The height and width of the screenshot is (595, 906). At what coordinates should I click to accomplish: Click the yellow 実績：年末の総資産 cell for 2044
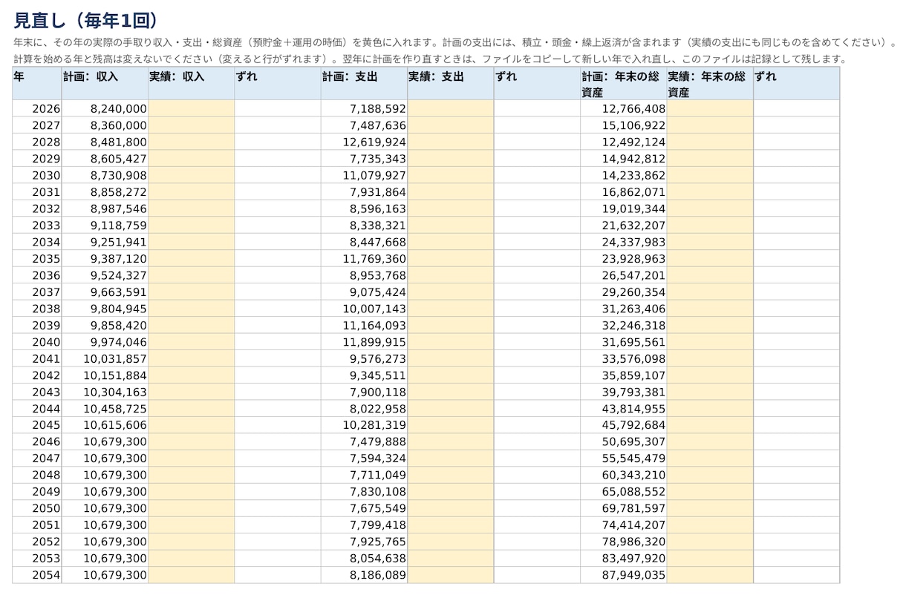[x=710, y=409]
